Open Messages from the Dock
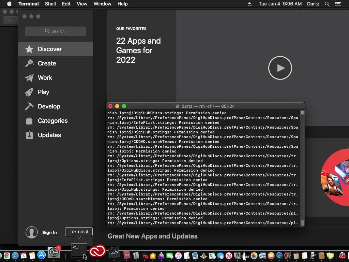Screen dimensions: 349x262 tap(221, 255)
